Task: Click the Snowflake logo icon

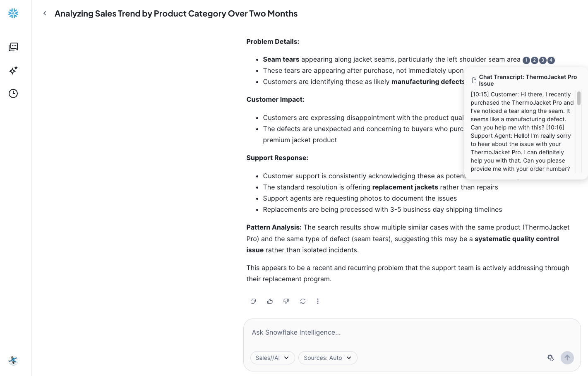Action: click(x=13, y=13)
